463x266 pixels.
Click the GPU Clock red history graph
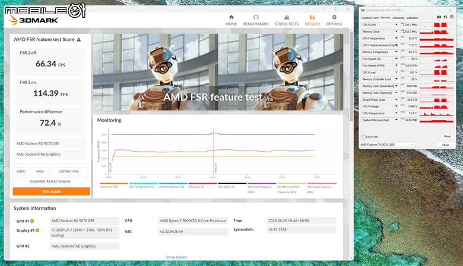coord(436,25)
